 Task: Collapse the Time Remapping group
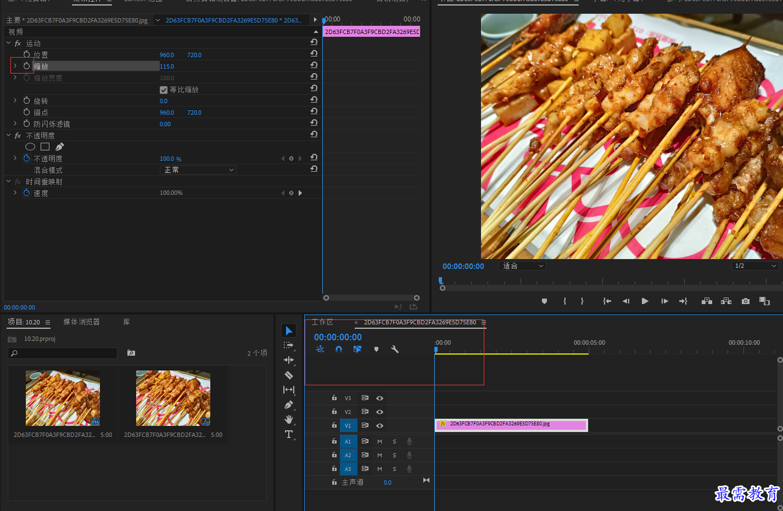[8, 181]
